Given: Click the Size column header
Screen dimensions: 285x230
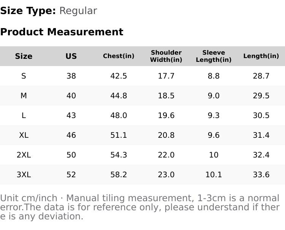Looking at the screenshot, I should click(24, 56).
